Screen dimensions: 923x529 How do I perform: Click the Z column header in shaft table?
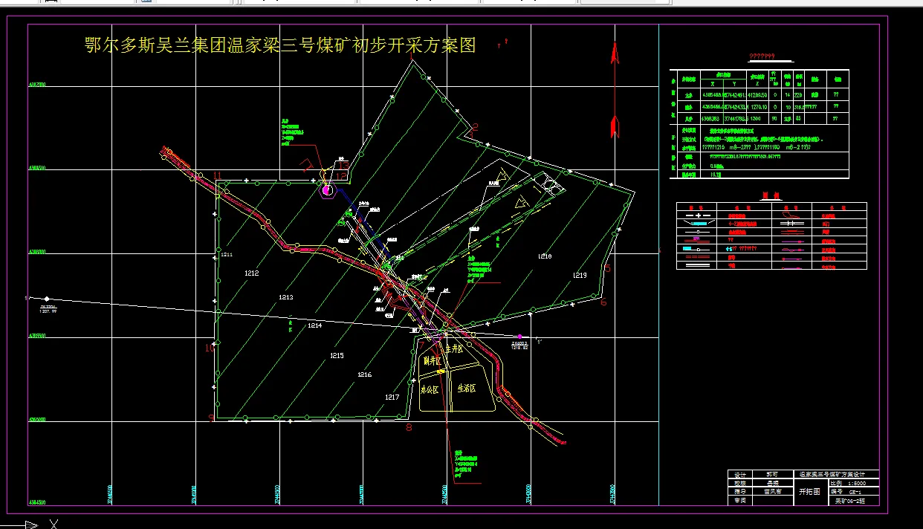[757, 83]
